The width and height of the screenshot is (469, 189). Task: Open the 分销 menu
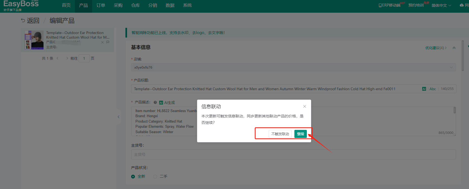pos(153,5)
